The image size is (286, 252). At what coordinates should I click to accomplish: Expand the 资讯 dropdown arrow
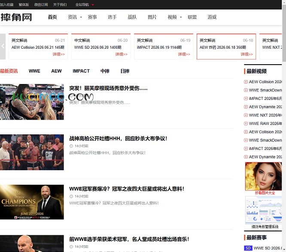click(x=81, y=17)
